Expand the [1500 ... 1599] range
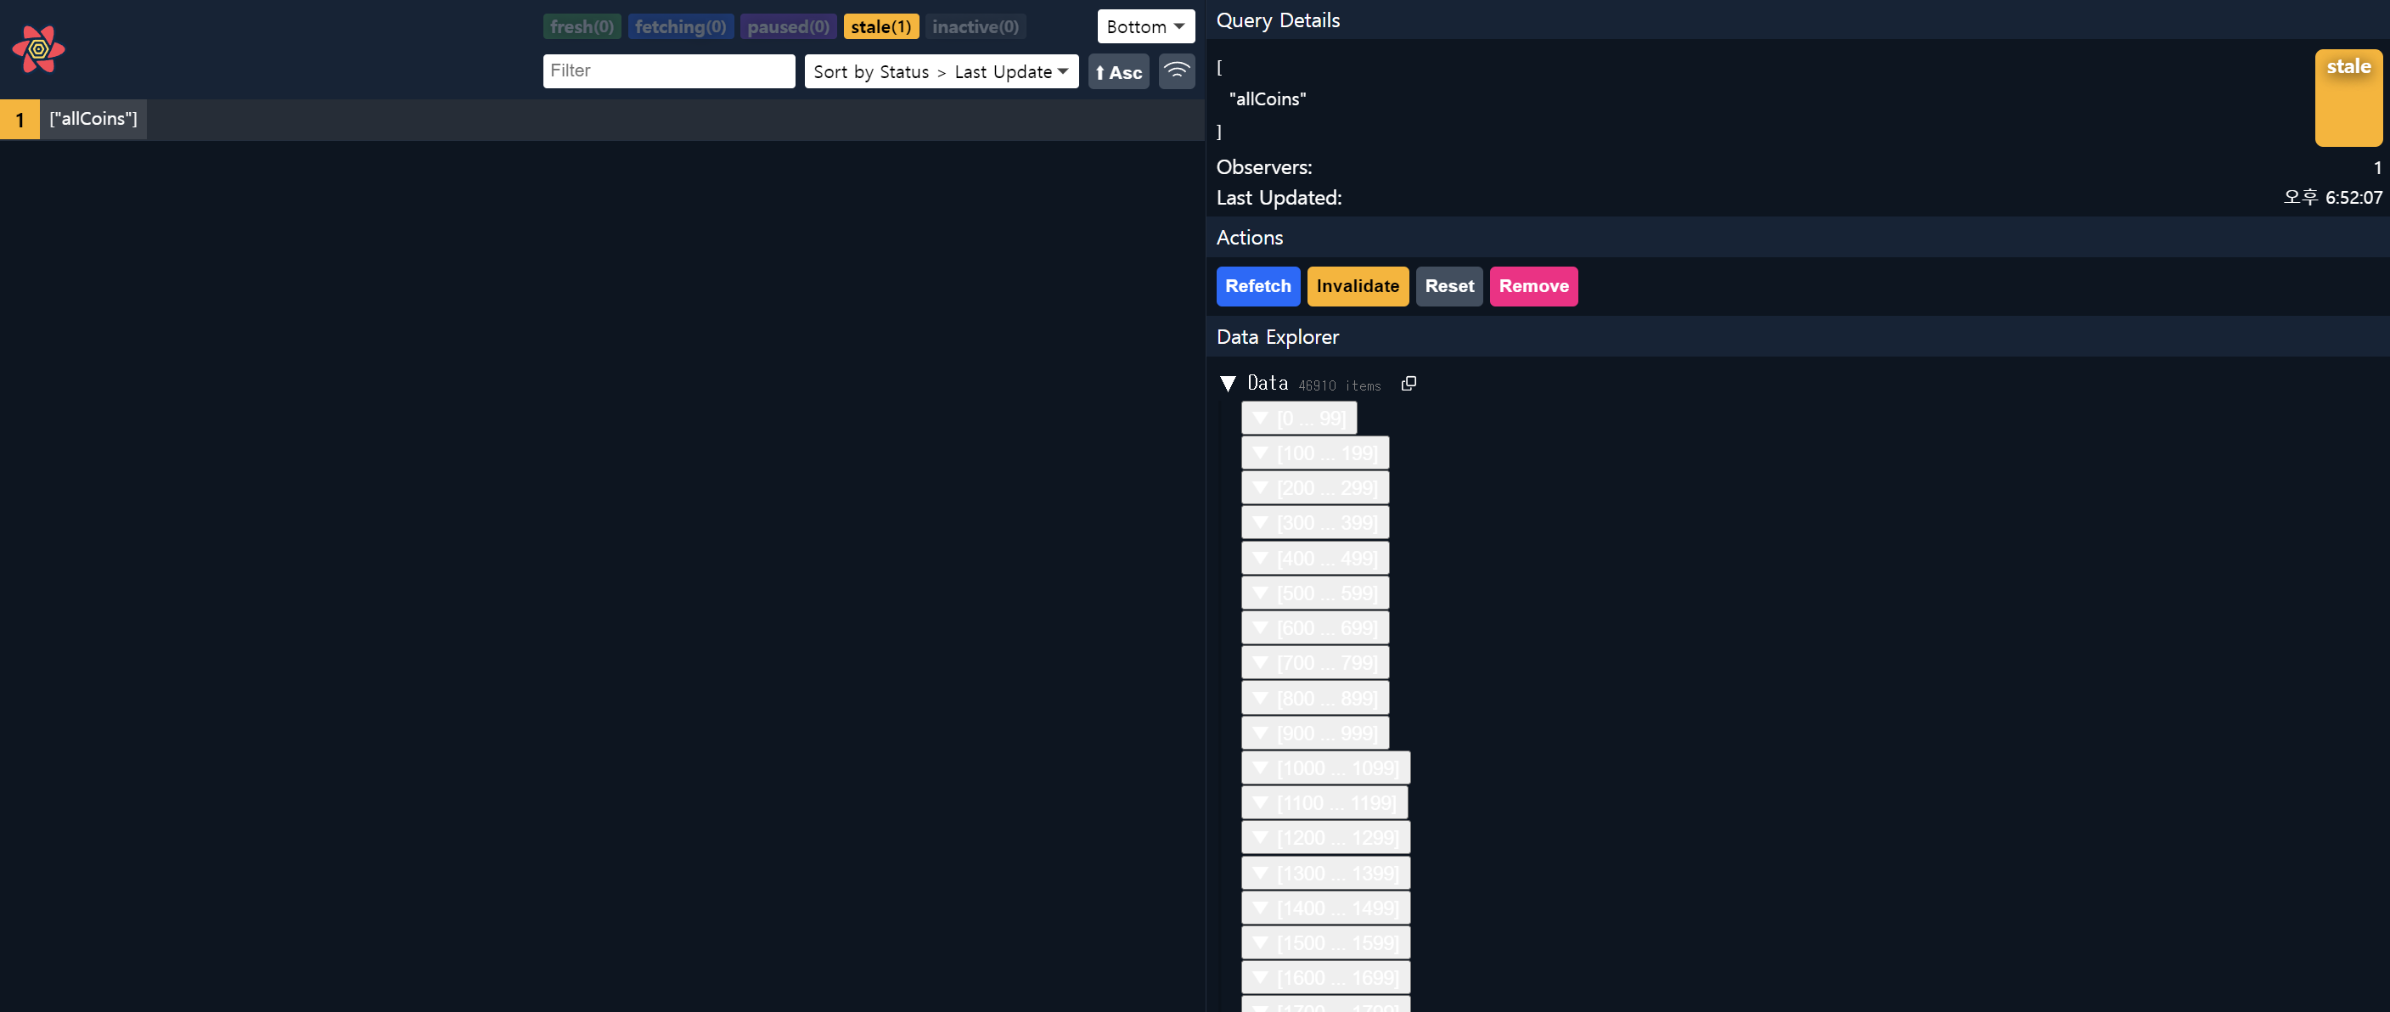Viewport: 2390px width, 1012px height. pyautogui.click(x=1326, y=942)
